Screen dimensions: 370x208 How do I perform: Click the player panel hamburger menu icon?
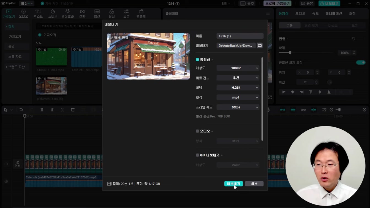(x=268, y=13)
